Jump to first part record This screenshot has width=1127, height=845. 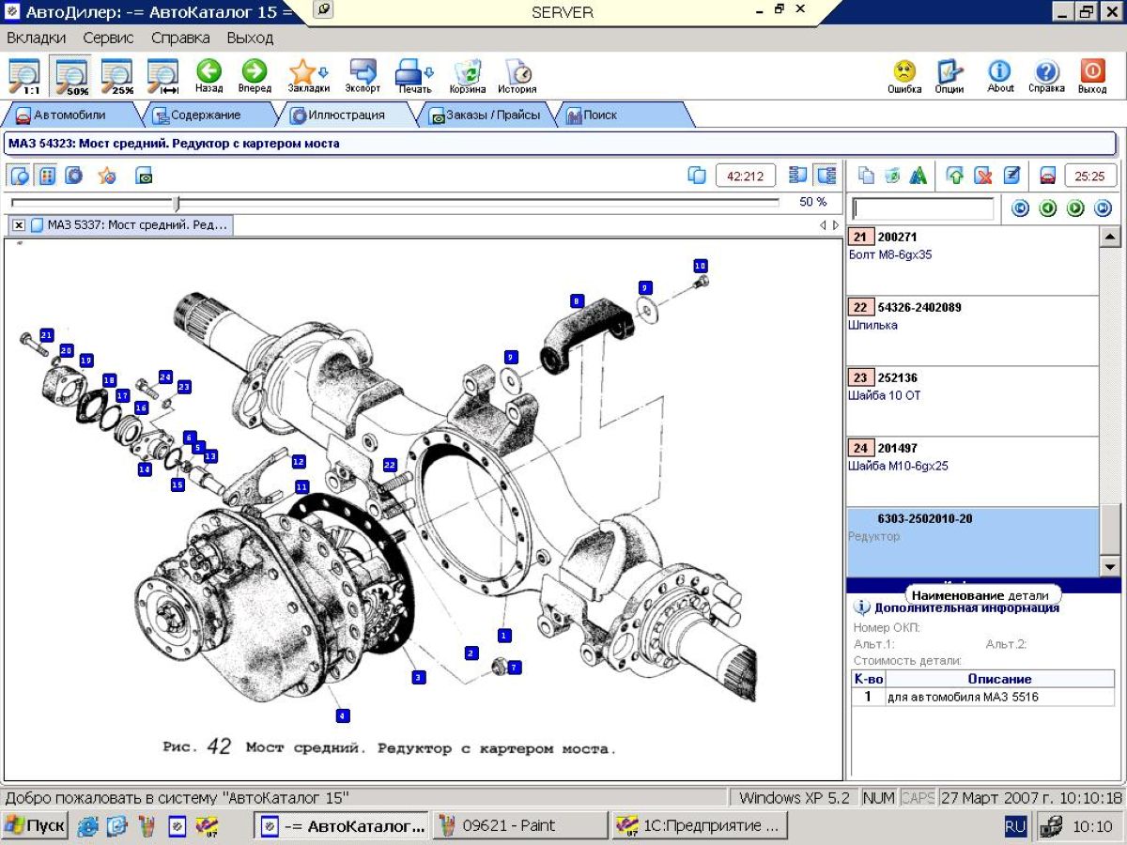coord(1020,208)
